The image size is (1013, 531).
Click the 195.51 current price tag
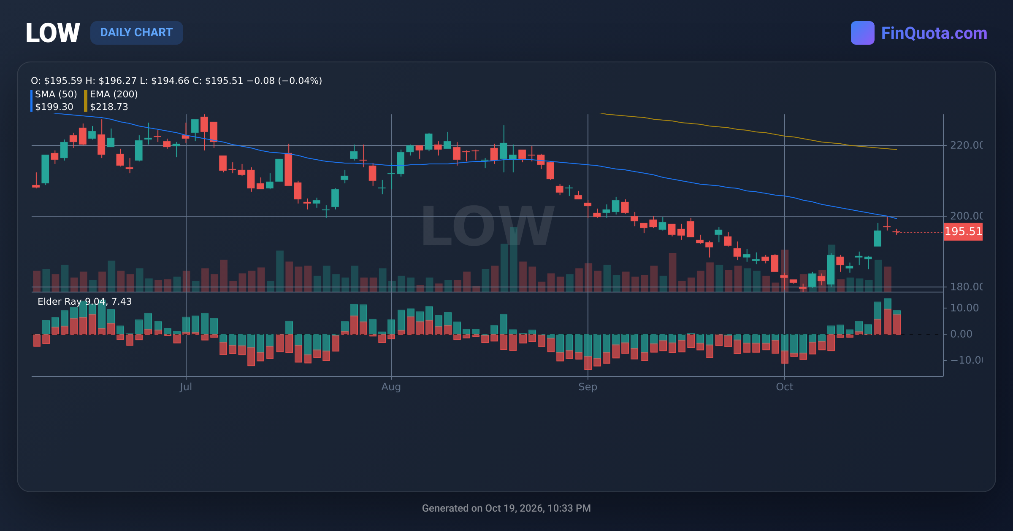point(963,231)
